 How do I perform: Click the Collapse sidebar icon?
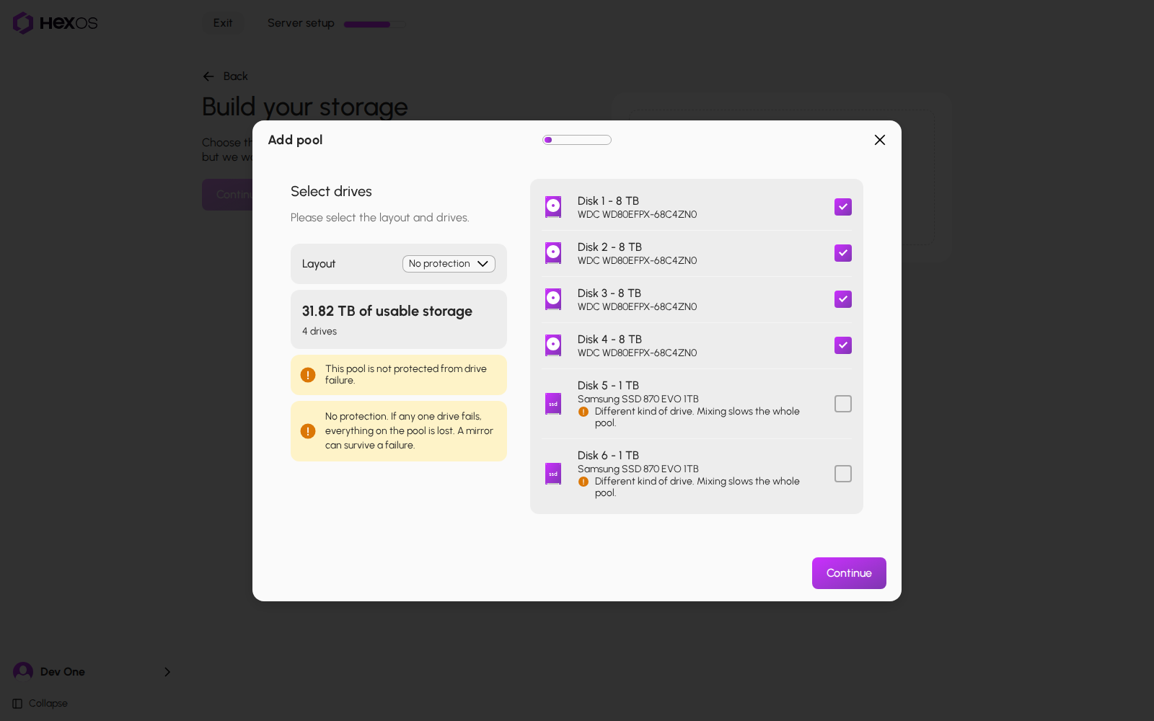coord(17,704)
